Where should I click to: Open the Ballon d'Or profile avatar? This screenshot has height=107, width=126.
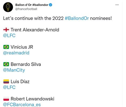(x=8, y=7)
